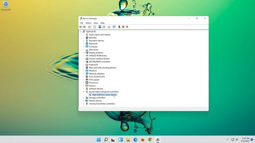Open the View menu
Viewport: 255px width, 143px height.
(96, 23)
